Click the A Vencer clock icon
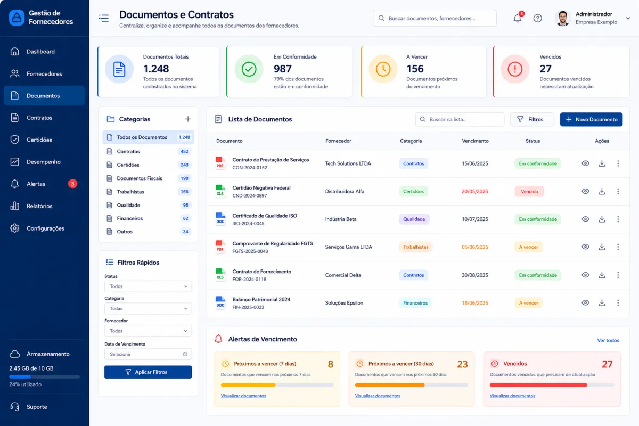Screen dimensions: 639x426 [383, 69]
